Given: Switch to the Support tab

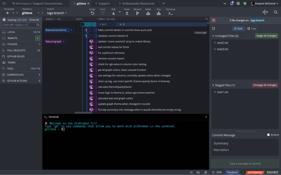Looking at the screenshot, I should (x=103, y=4).
